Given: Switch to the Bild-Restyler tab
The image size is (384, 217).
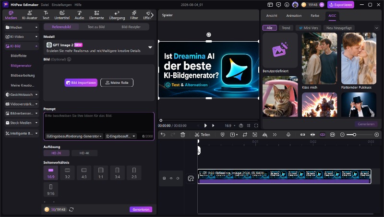Looking at the screenshot, I should [x=131, y=27].
